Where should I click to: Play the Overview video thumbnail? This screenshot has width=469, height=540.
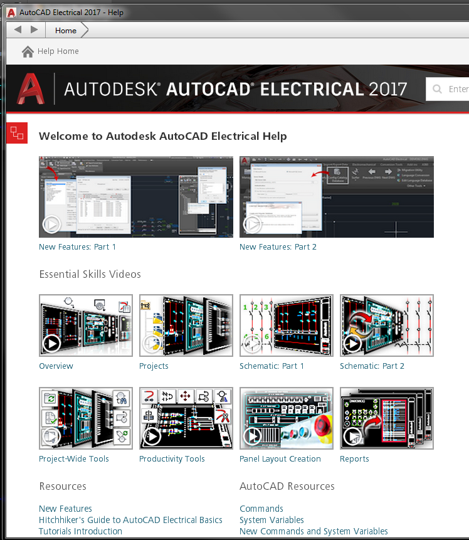click(86, 326)
